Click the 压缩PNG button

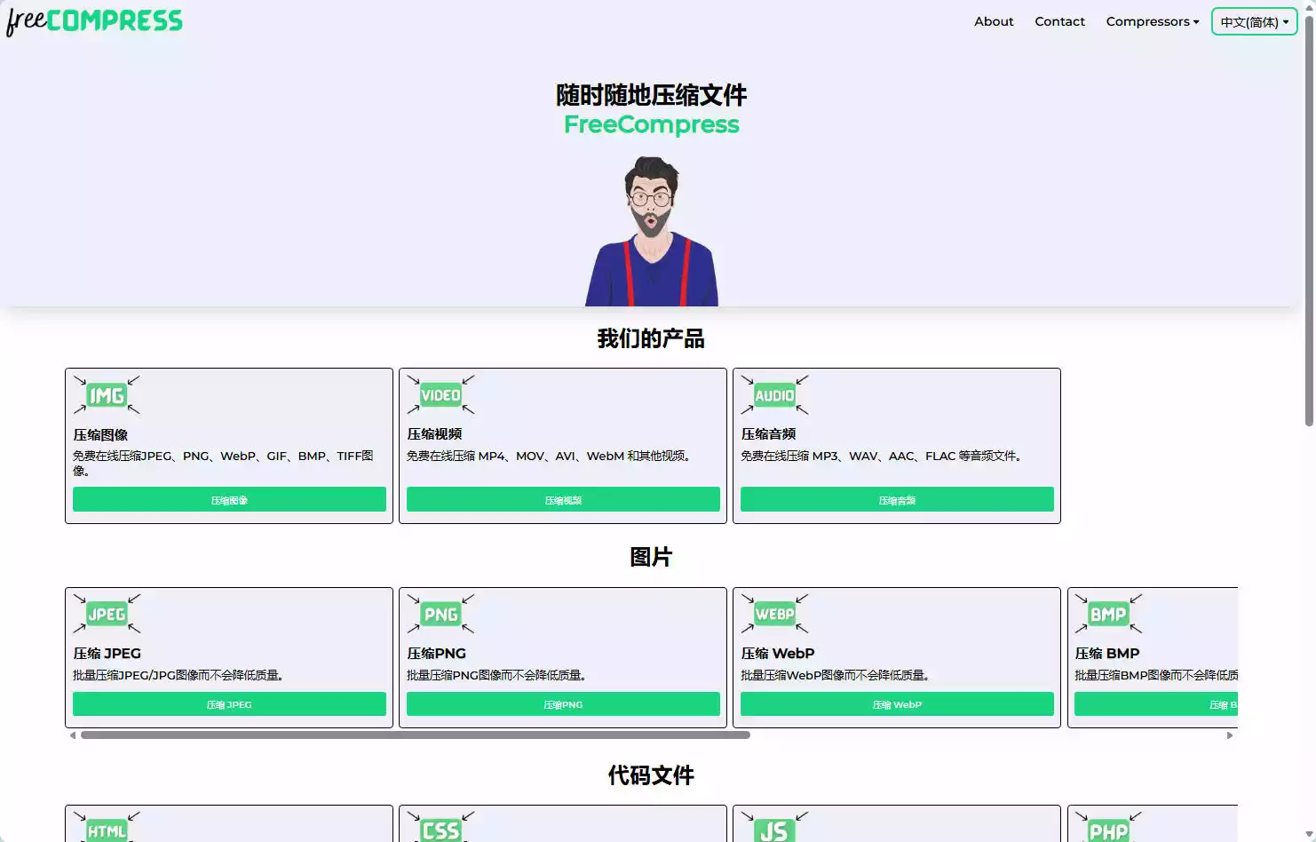562,703
